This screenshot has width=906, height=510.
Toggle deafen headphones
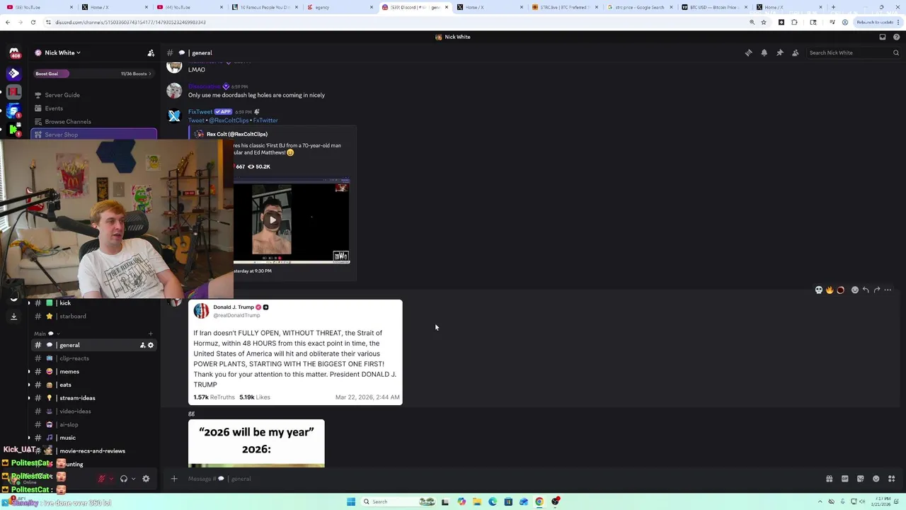pyautogui.click(x=124, y=479)
